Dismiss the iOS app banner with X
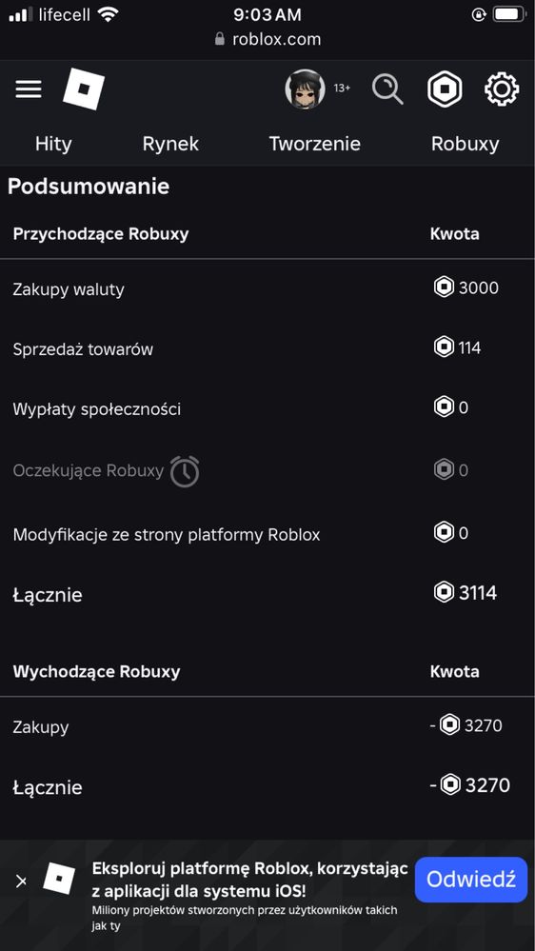 coord(21,881)
